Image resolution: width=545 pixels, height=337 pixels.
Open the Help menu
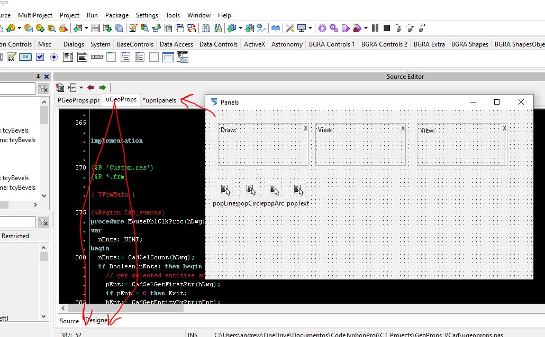(224, 15)
